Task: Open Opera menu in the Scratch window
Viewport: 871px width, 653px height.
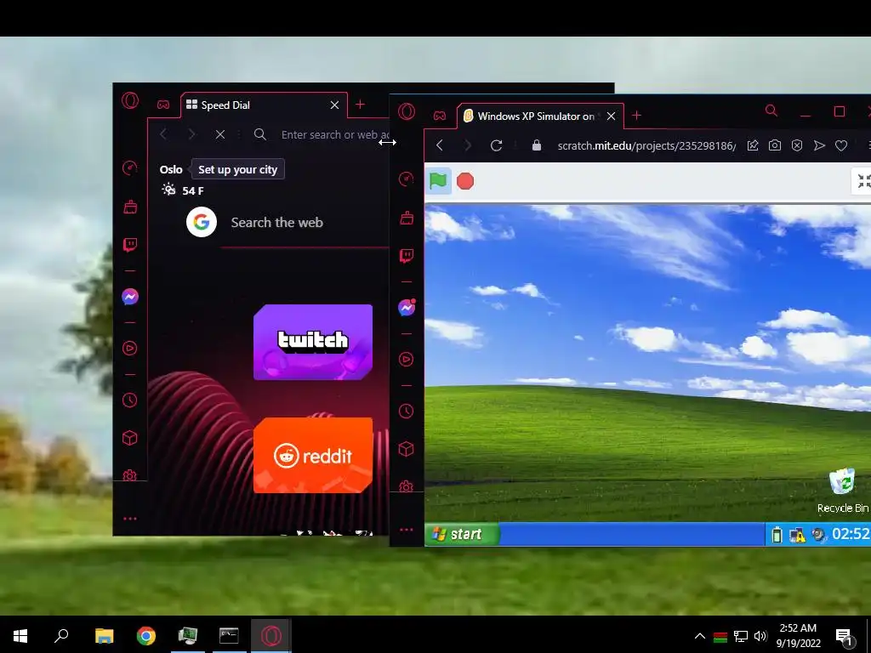Action: pos(407,111)
